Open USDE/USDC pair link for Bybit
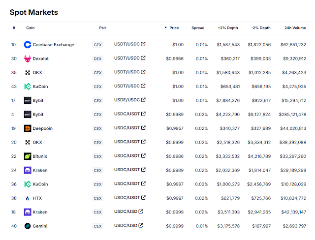315x240 pixels. [x=127, y=100]
